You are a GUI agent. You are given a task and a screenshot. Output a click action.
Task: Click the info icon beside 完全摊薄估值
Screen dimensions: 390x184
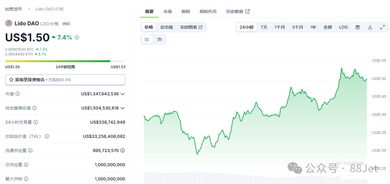coord(35,108)
